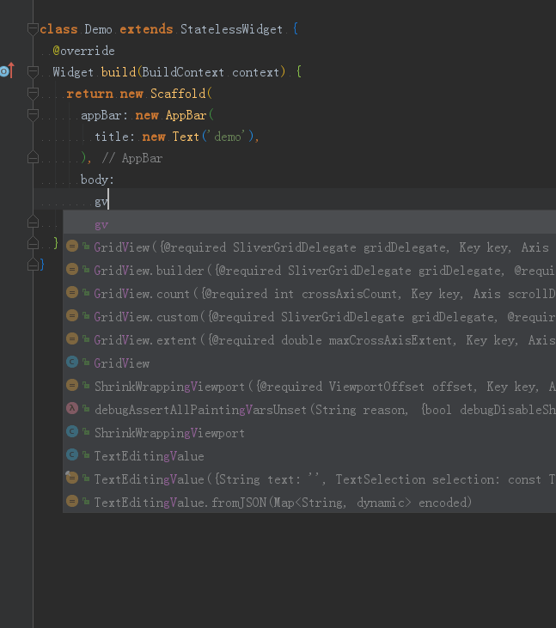Click the class icon next to TextEditingValue

pos(72,455)
